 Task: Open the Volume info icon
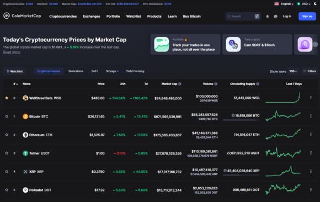tap(216, 84)
